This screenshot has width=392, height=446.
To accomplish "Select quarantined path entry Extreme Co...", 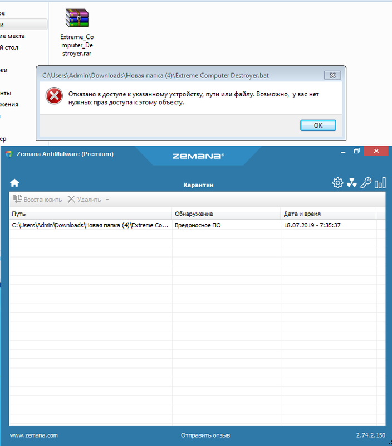I will 90,225.
